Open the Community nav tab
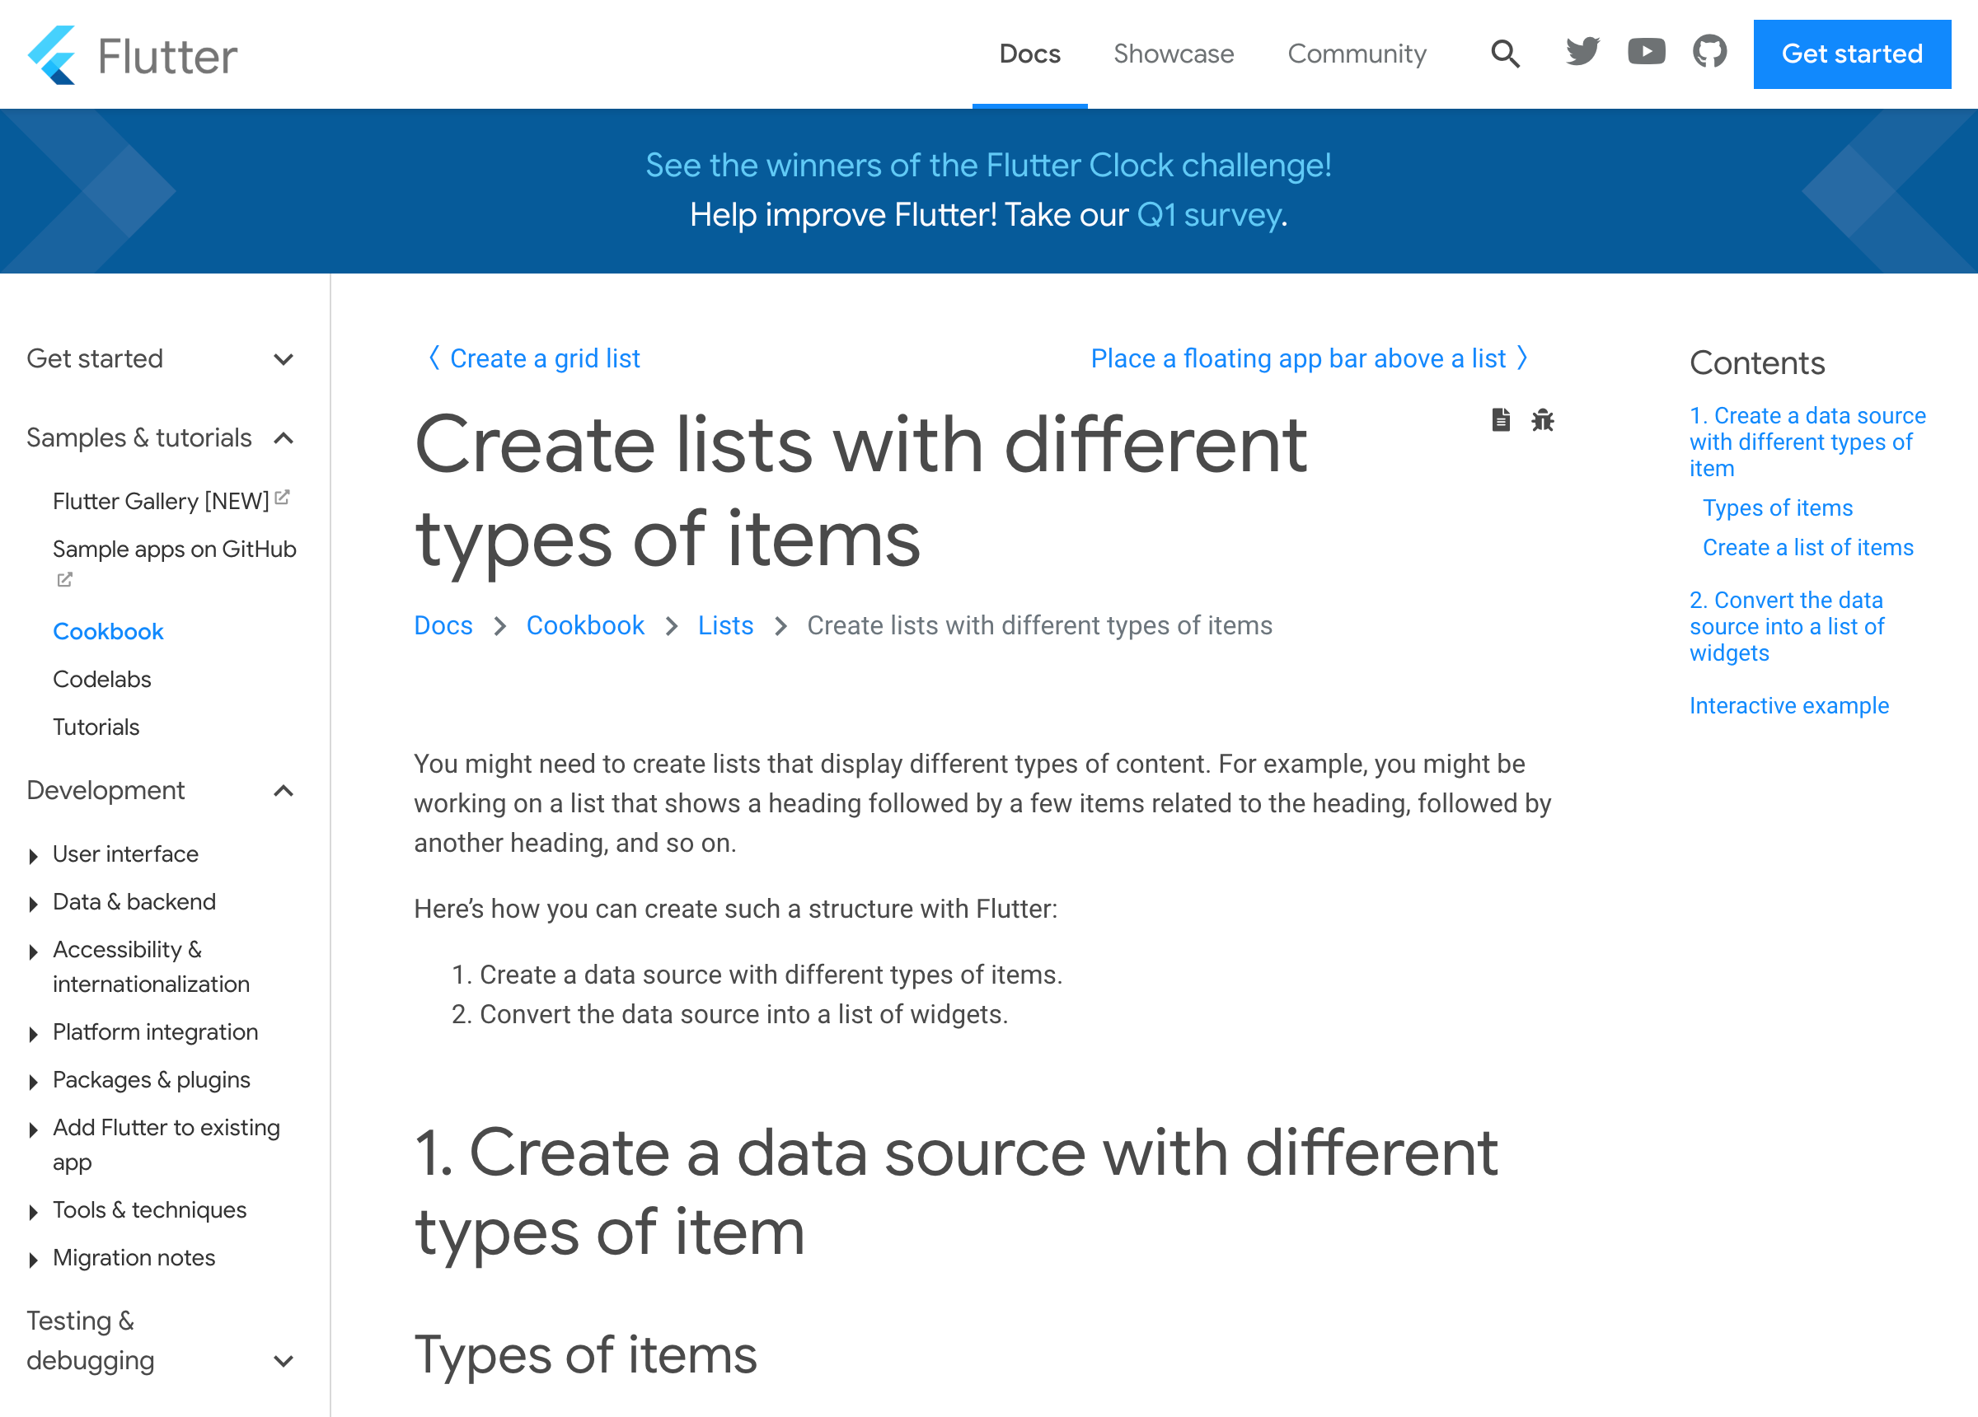This screenshot has height=1417, width=1978. point(1357,54)
